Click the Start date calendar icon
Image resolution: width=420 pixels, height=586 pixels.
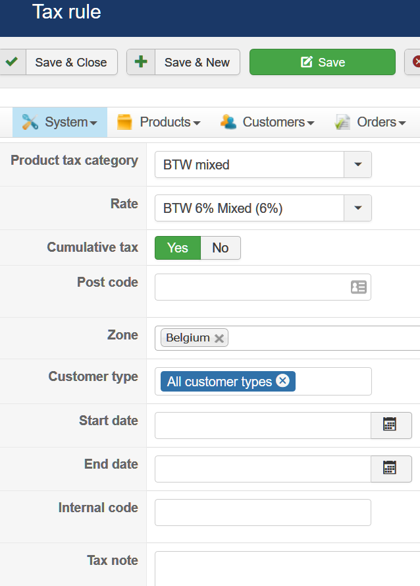point(390,425)
